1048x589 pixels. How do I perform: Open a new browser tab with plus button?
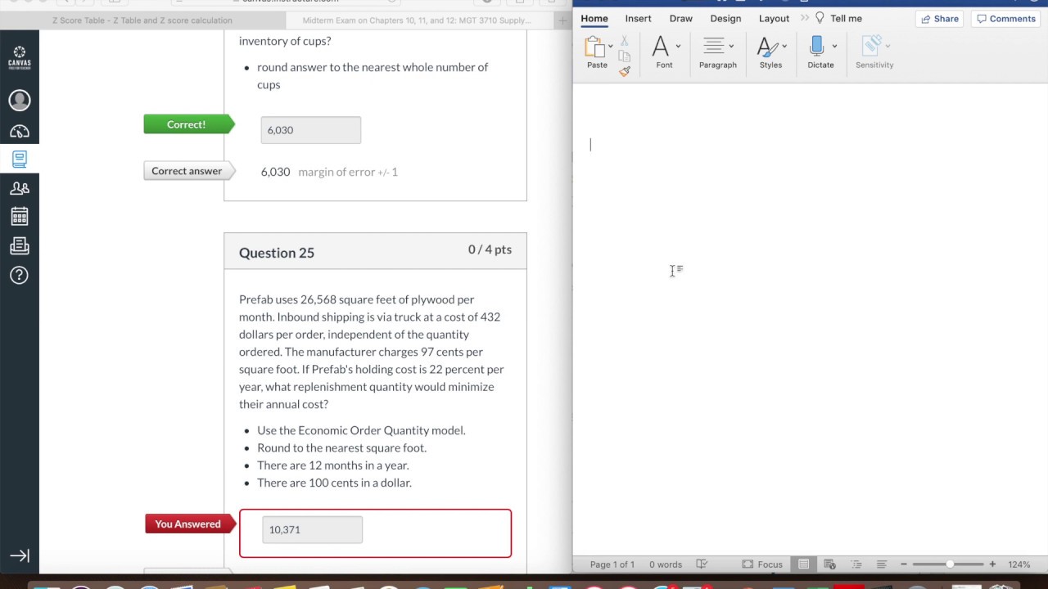tap(562, 20)
